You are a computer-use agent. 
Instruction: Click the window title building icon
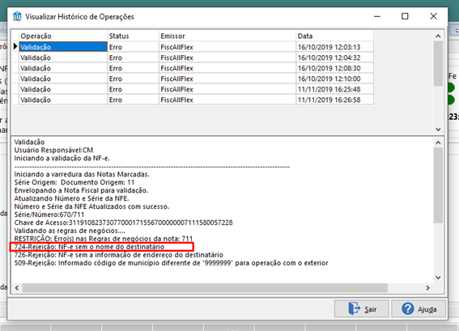pyautogui.click(x=17, y=16)
